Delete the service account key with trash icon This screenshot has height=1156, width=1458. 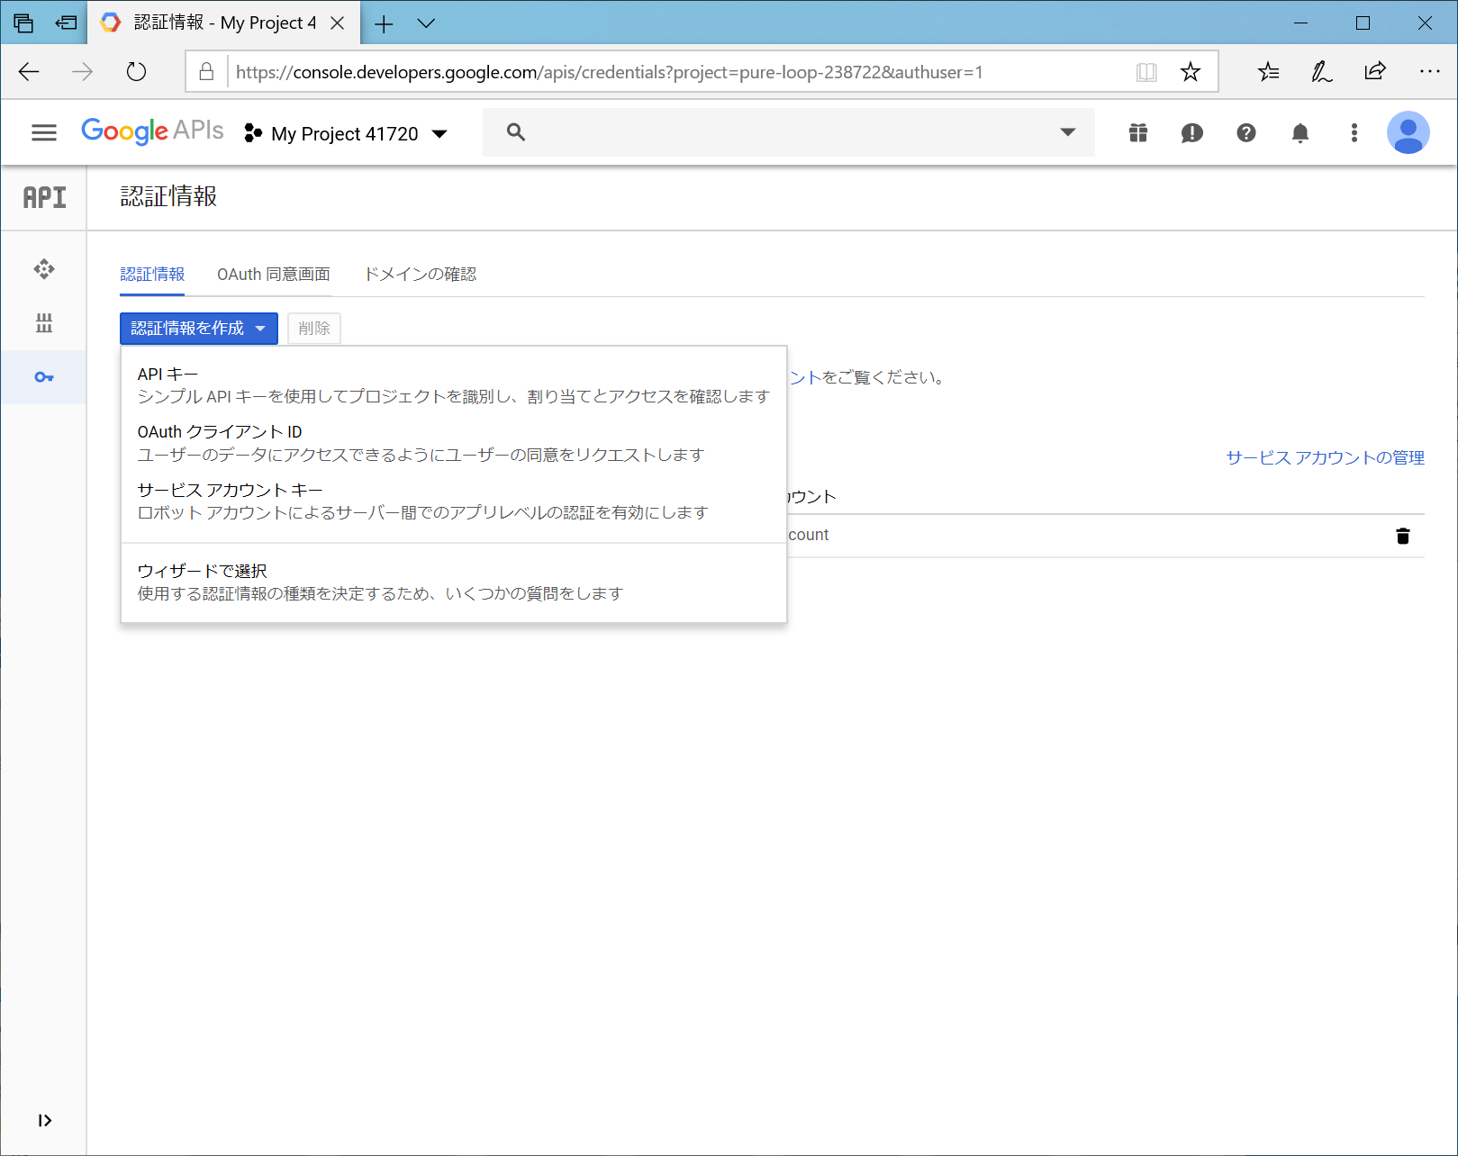point(1402,536)
